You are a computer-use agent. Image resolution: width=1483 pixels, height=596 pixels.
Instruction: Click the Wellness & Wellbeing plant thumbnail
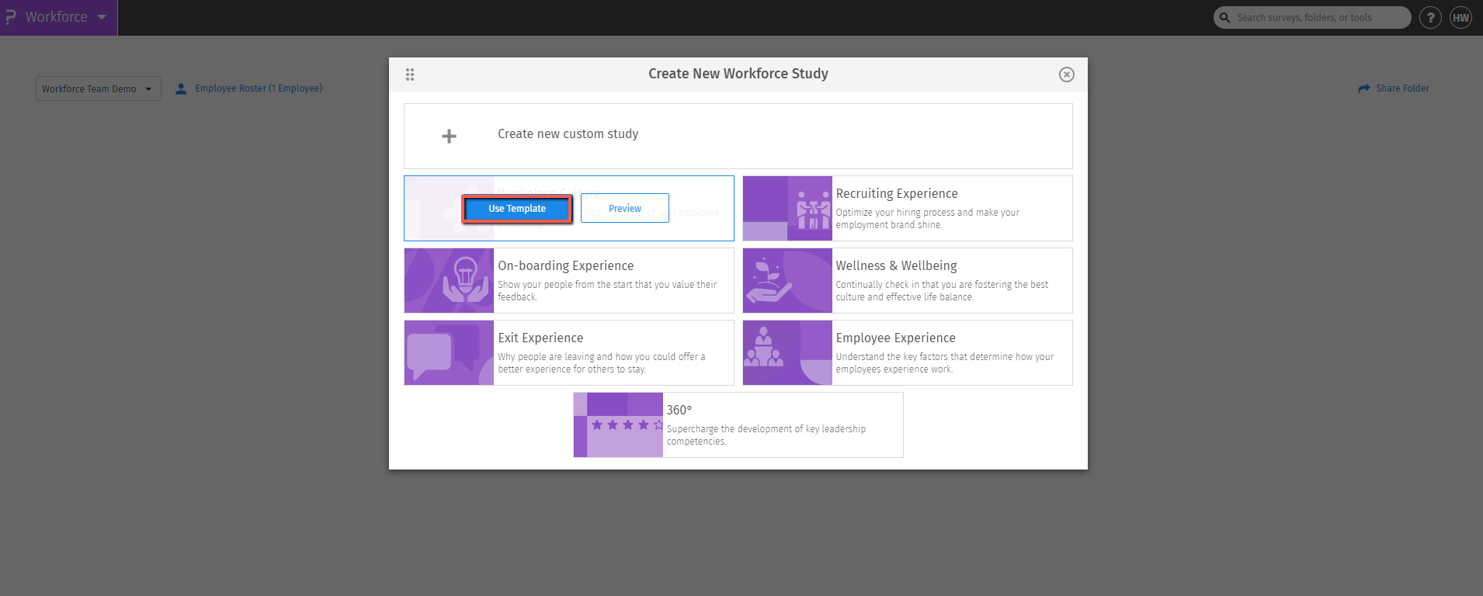[787, 280]
